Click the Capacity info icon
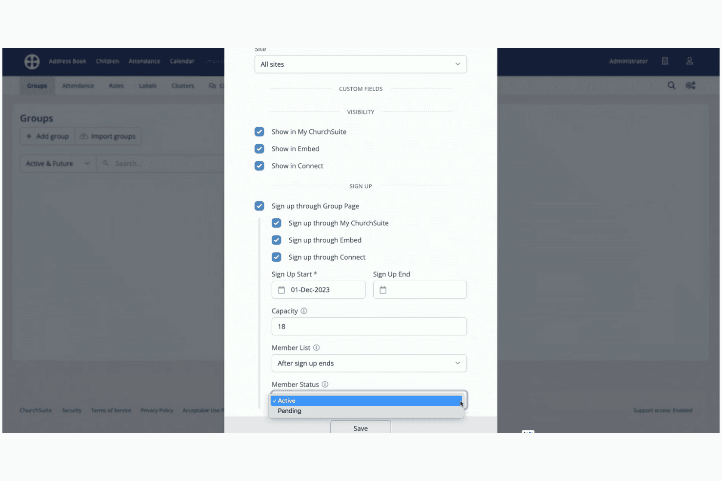The height and width of the screenshot is (481, 722). pyautogui.click(x=304, y=311)
